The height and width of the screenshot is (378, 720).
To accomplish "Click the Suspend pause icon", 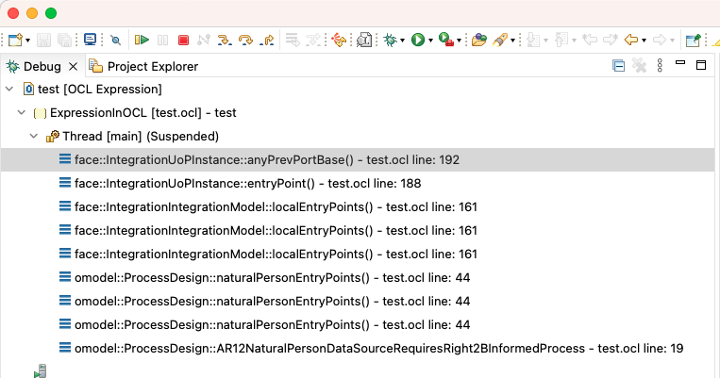I will (x=162, y=41).
